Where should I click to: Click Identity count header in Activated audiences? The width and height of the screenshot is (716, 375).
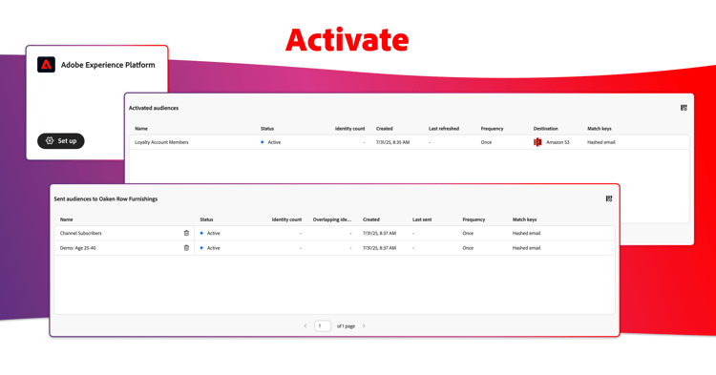point(349,129)
